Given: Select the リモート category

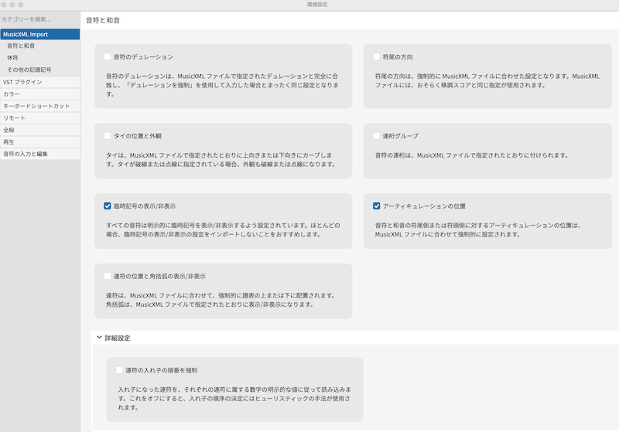Looking at the screenshot, I should coord(14,117).
